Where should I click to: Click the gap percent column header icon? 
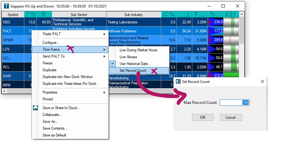30,14
